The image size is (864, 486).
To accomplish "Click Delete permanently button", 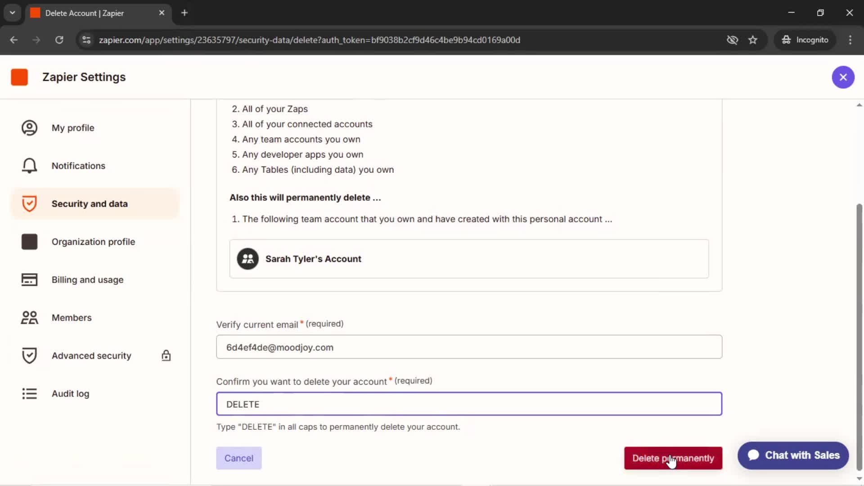I will (673, 458).
